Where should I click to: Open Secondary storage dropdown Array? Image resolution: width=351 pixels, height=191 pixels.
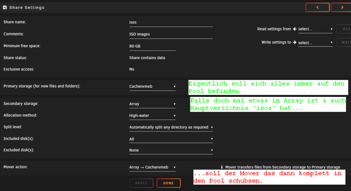click(x=152, y=104)
